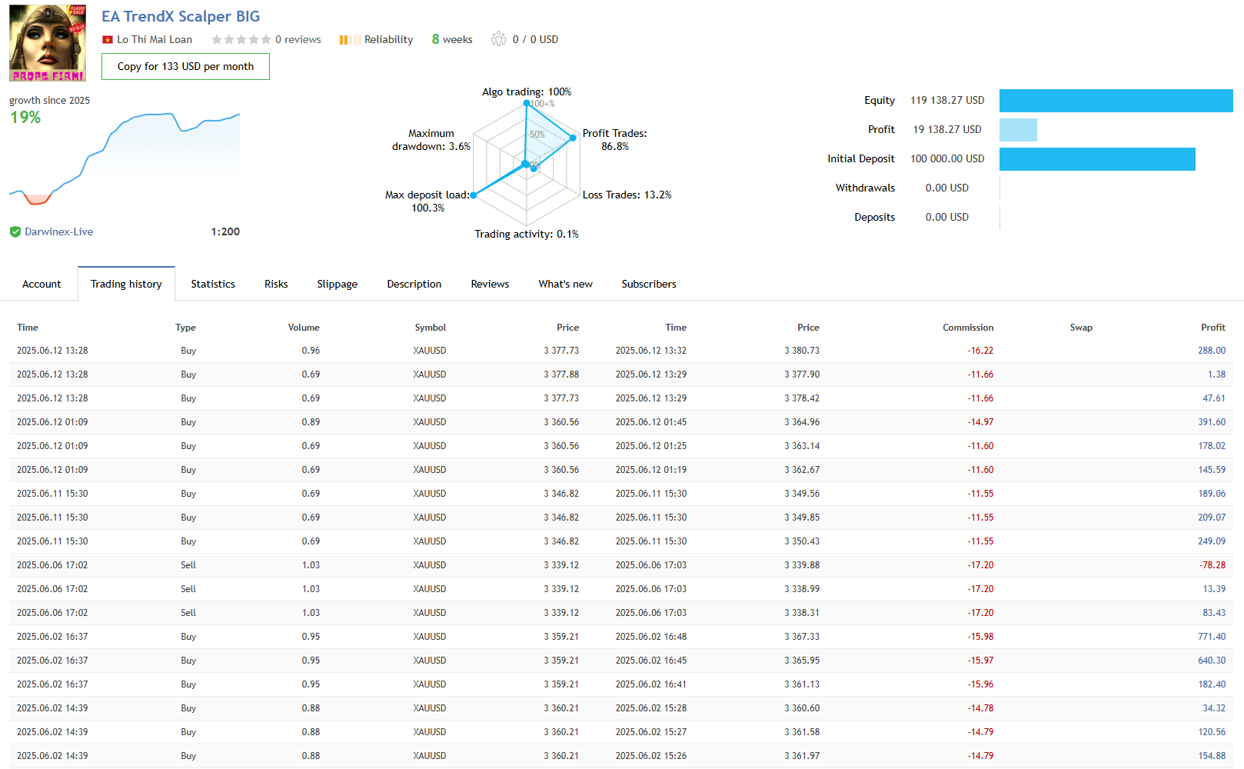
Task: Click the Volume column header
Action: [304, 328]
